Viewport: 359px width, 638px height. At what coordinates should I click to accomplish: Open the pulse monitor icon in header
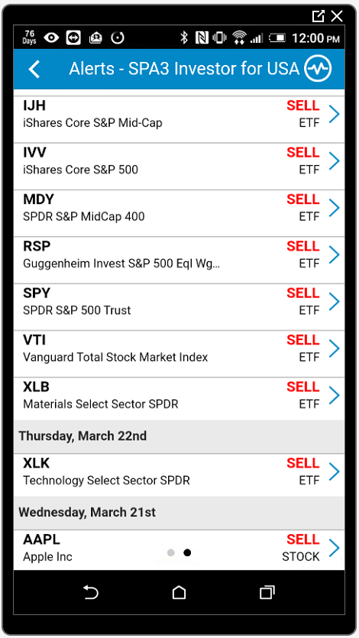tap(319, 69)
